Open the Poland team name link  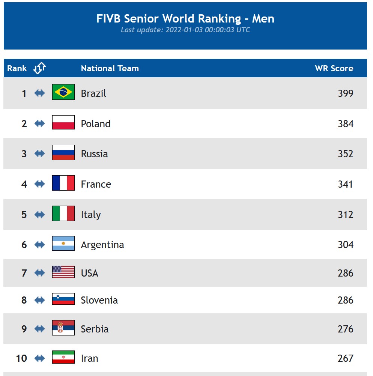pyautogui.click(x=96, y=124)
